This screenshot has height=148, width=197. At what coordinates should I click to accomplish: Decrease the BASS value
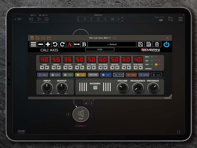pos(77,68)
